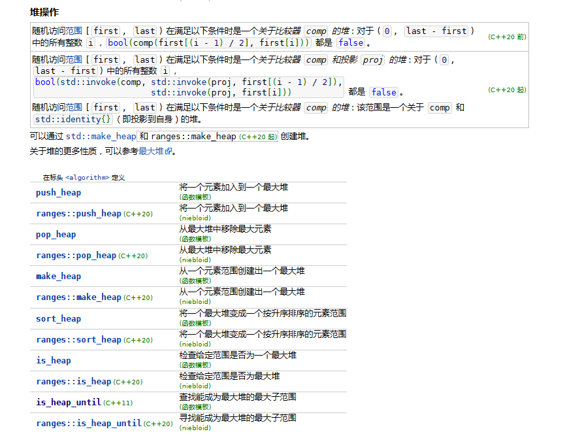Click the external link icon after 最大堆
The height and width of the screenshot is (436, 582).
click(169, 151)
